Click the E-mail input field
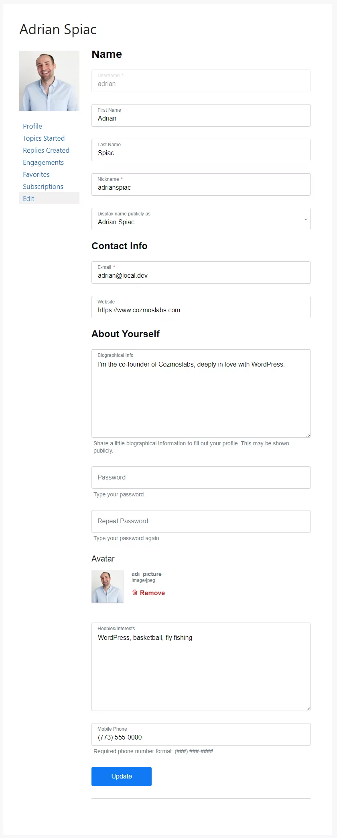Image resolution: width=337 pixels, height=838 pixels. (x=201, y=276)
